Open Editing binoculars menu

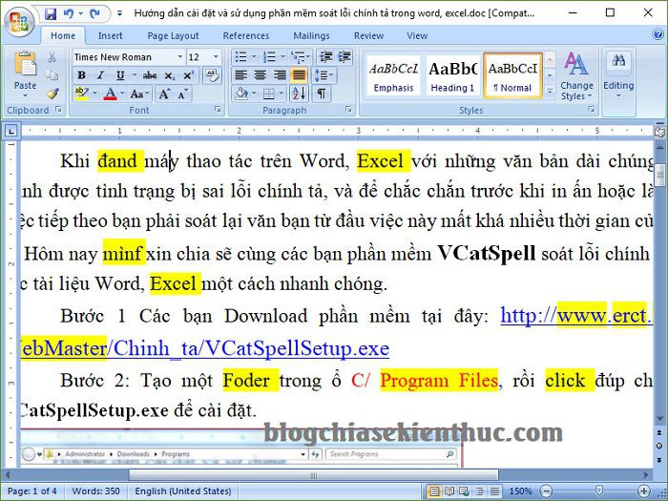(x=618, y=75)
